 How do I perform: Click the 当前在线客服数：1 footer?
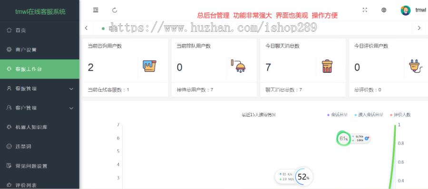pos(108,90)
